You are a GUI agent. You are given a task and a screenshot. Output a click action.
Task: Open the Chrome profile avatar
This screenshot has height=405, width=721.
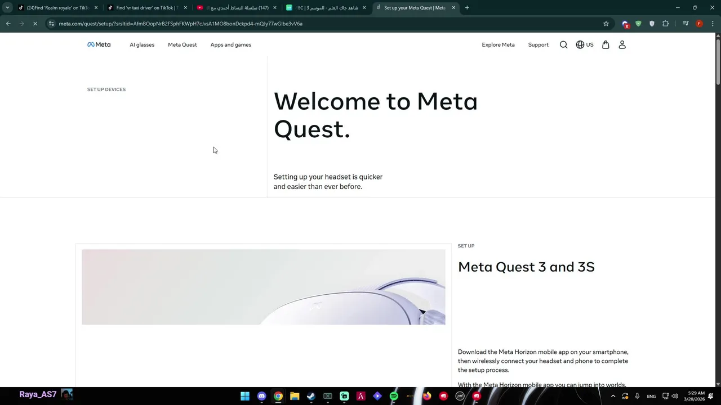(699, 24)
